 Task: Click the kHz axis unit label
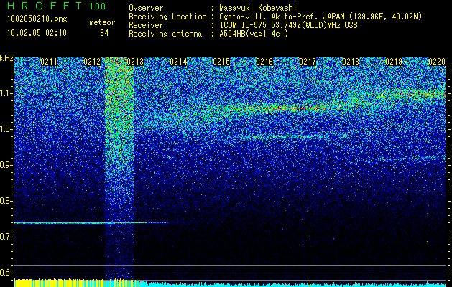click(x=6, y=58)
